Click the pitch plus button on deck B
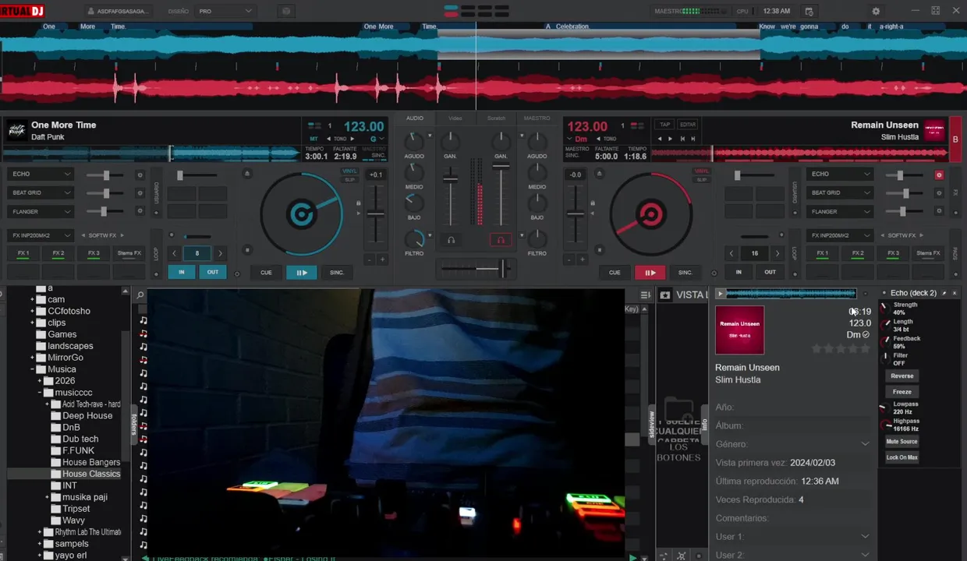Viewport: 967px width, 561px height. 582,259
